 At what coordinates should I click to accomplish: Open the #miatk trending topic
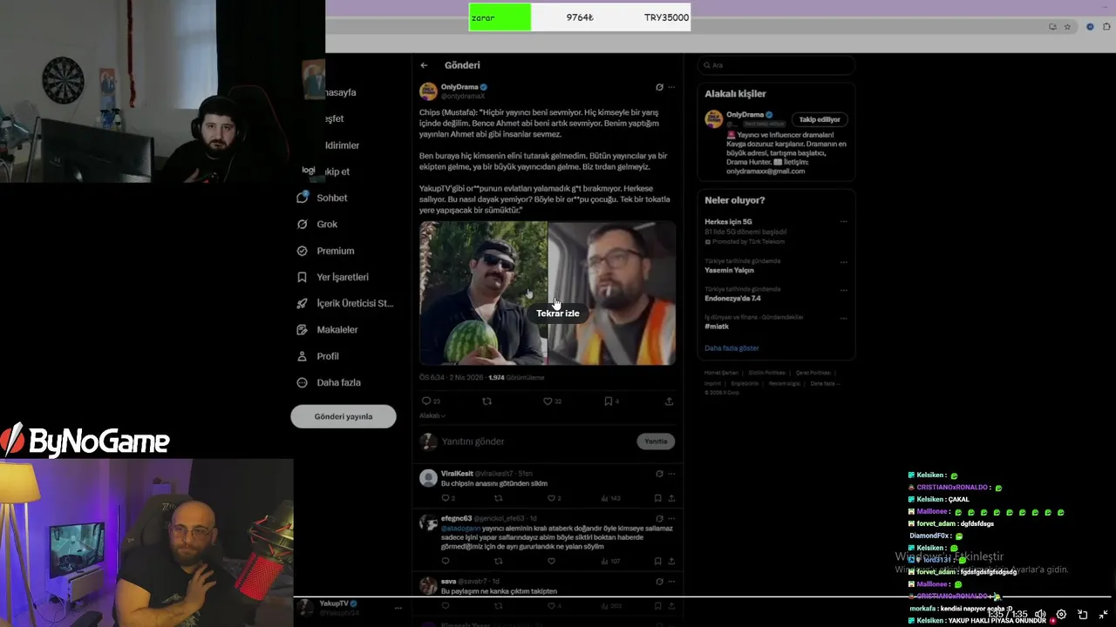(x=717, y=326)
